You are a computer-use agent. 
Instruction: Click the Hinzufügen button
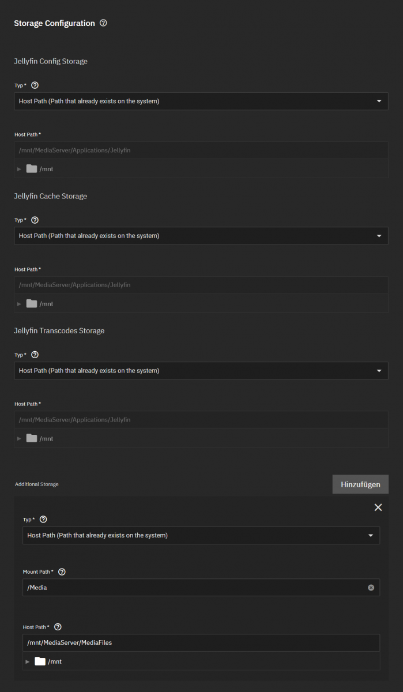point(360,484)
